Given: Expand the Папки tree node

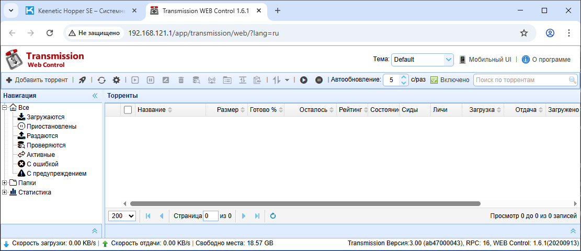Looking at the screenshot, I should click(5, 183).
